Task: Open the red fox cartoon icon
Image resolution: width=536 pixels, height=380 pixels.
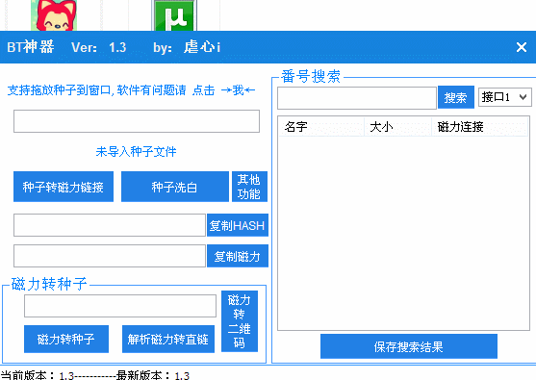Action: click(54, 15)
